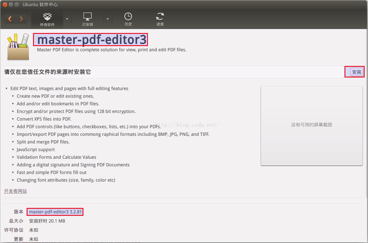
Task: Click the 'Validation Forms and Calculate Values' line
Action: pyautogui.click(x=57, y=157)
